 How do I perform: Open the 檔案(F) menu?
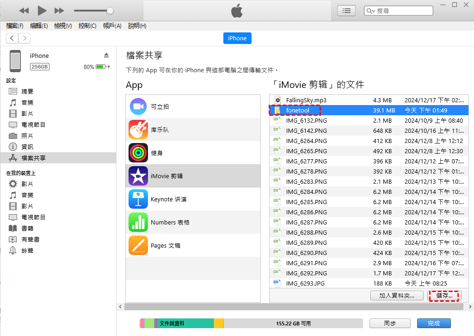(x=15, y=26)
